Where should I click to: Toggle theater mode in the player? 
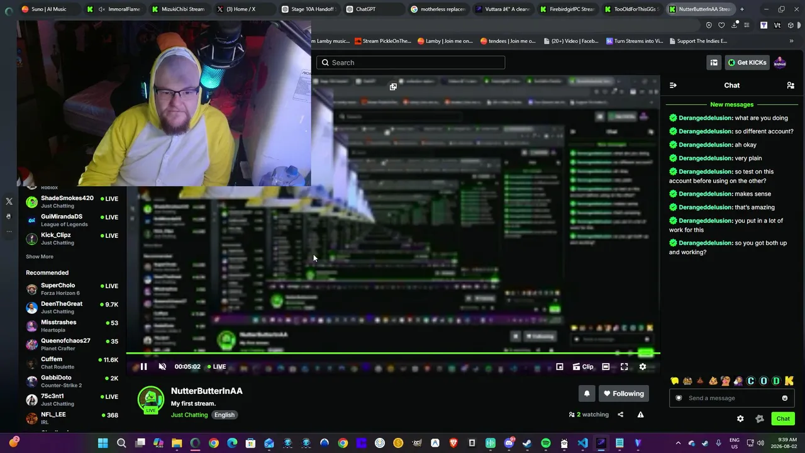pyautogui.click(x=606, y=367)
